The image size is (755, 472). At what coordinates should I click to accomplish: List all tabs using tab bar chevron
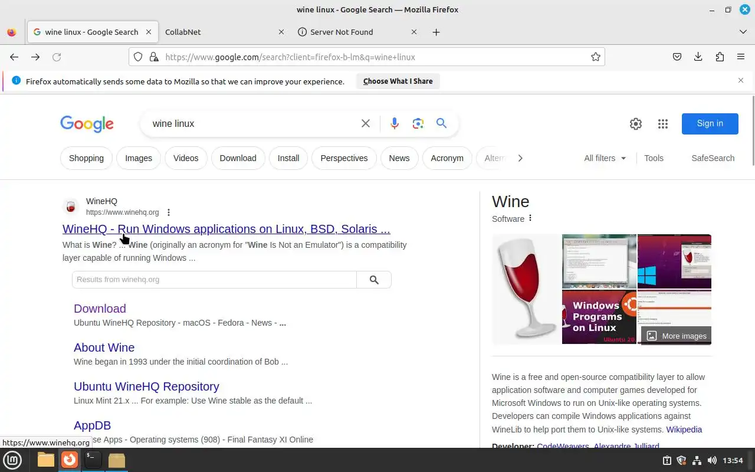click(x=743, y=32)
